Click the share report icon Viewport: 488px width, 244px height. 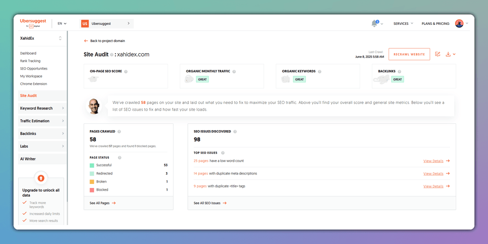(437, 54)
